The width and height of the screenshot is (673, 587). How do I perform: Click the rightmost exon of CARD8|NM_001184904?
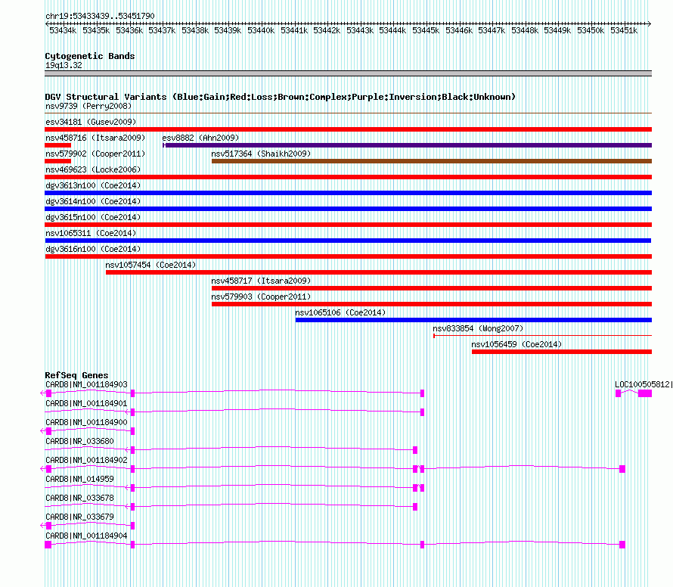tap(622, 545)
